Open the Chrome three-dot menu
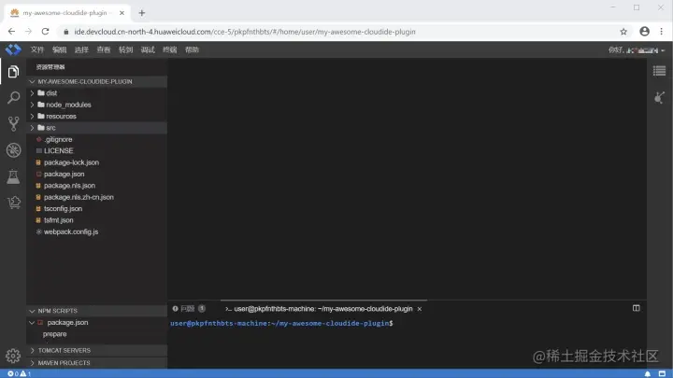This screenshot has width=673, height=378. click(x=662, y=32)
